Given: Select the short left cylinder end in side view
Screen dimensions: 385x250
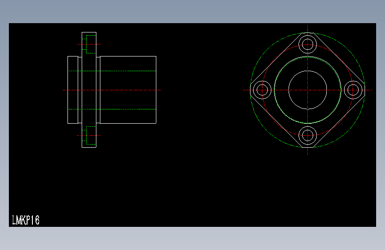Looking at the screenshot, I should 73,90.
